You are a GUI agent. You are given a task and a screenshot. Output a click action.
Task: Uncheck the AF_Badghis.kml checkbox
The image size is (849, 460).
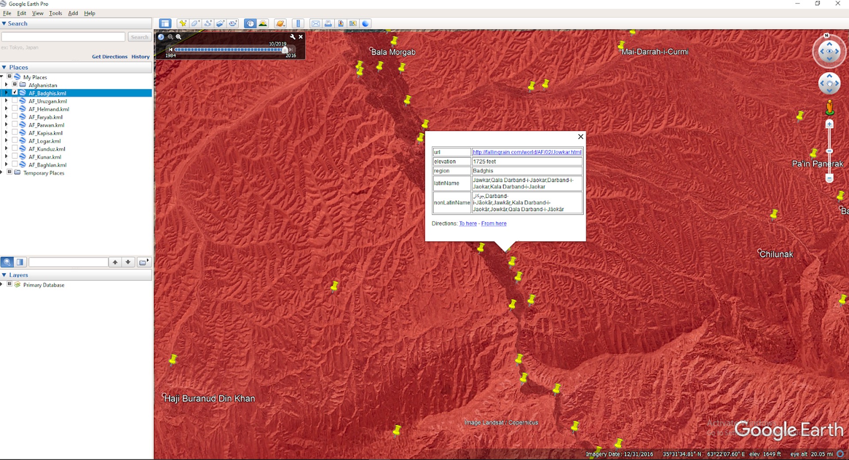15,93
